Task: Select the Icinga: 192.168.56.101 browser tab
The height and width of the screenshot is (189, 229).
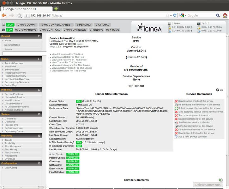Action: coord(26,9)
